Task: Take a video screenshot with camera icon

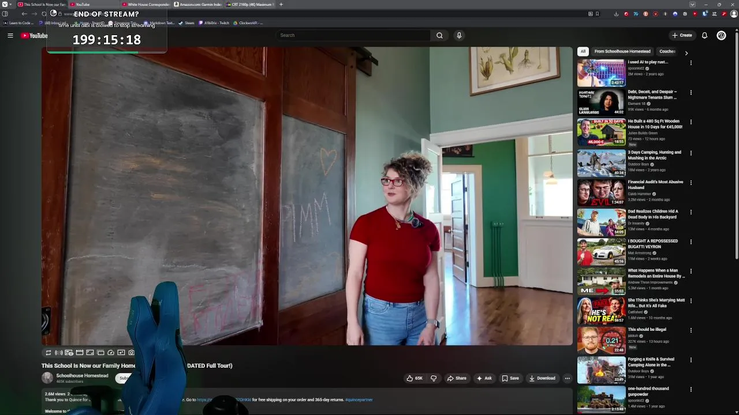Action: click(x=131, y=353)
